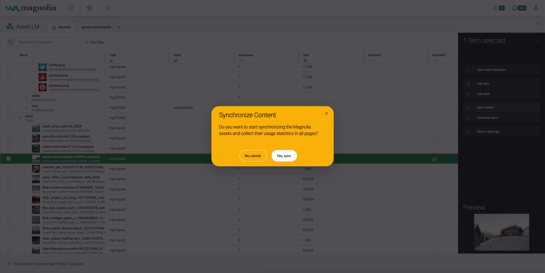Collapse the tours folder

(20, 118)
